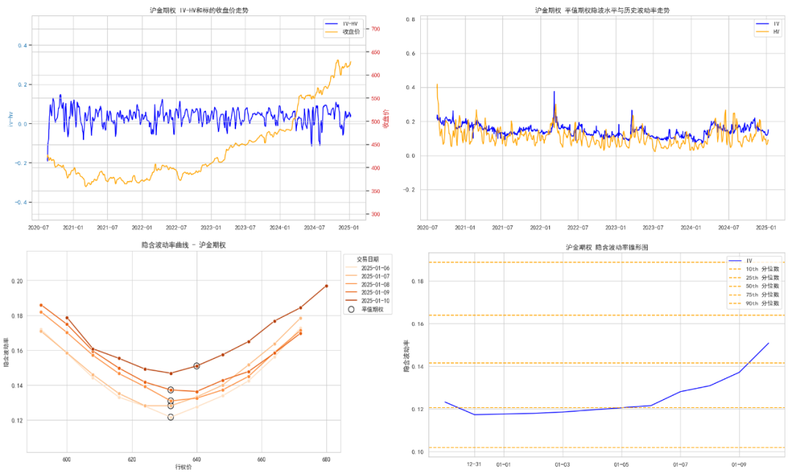
Task: Click the red vertical '收盘价' axis label
Action: 386,118
